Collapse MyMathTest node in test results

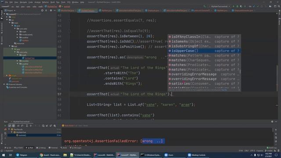click(12, 132)
